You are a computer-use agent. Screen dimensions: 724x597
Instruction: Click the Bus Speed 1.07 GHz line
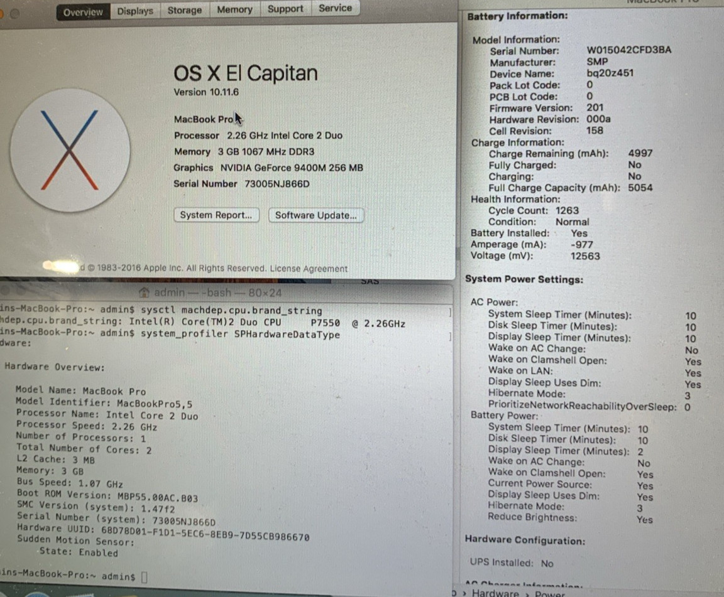point(70,483)
